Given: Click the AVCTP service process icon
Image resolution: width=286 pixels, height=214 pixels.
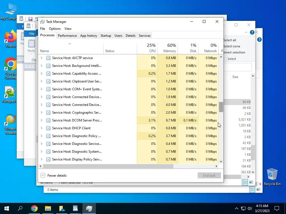Looking at the screenshot, I should pos(48,58).
